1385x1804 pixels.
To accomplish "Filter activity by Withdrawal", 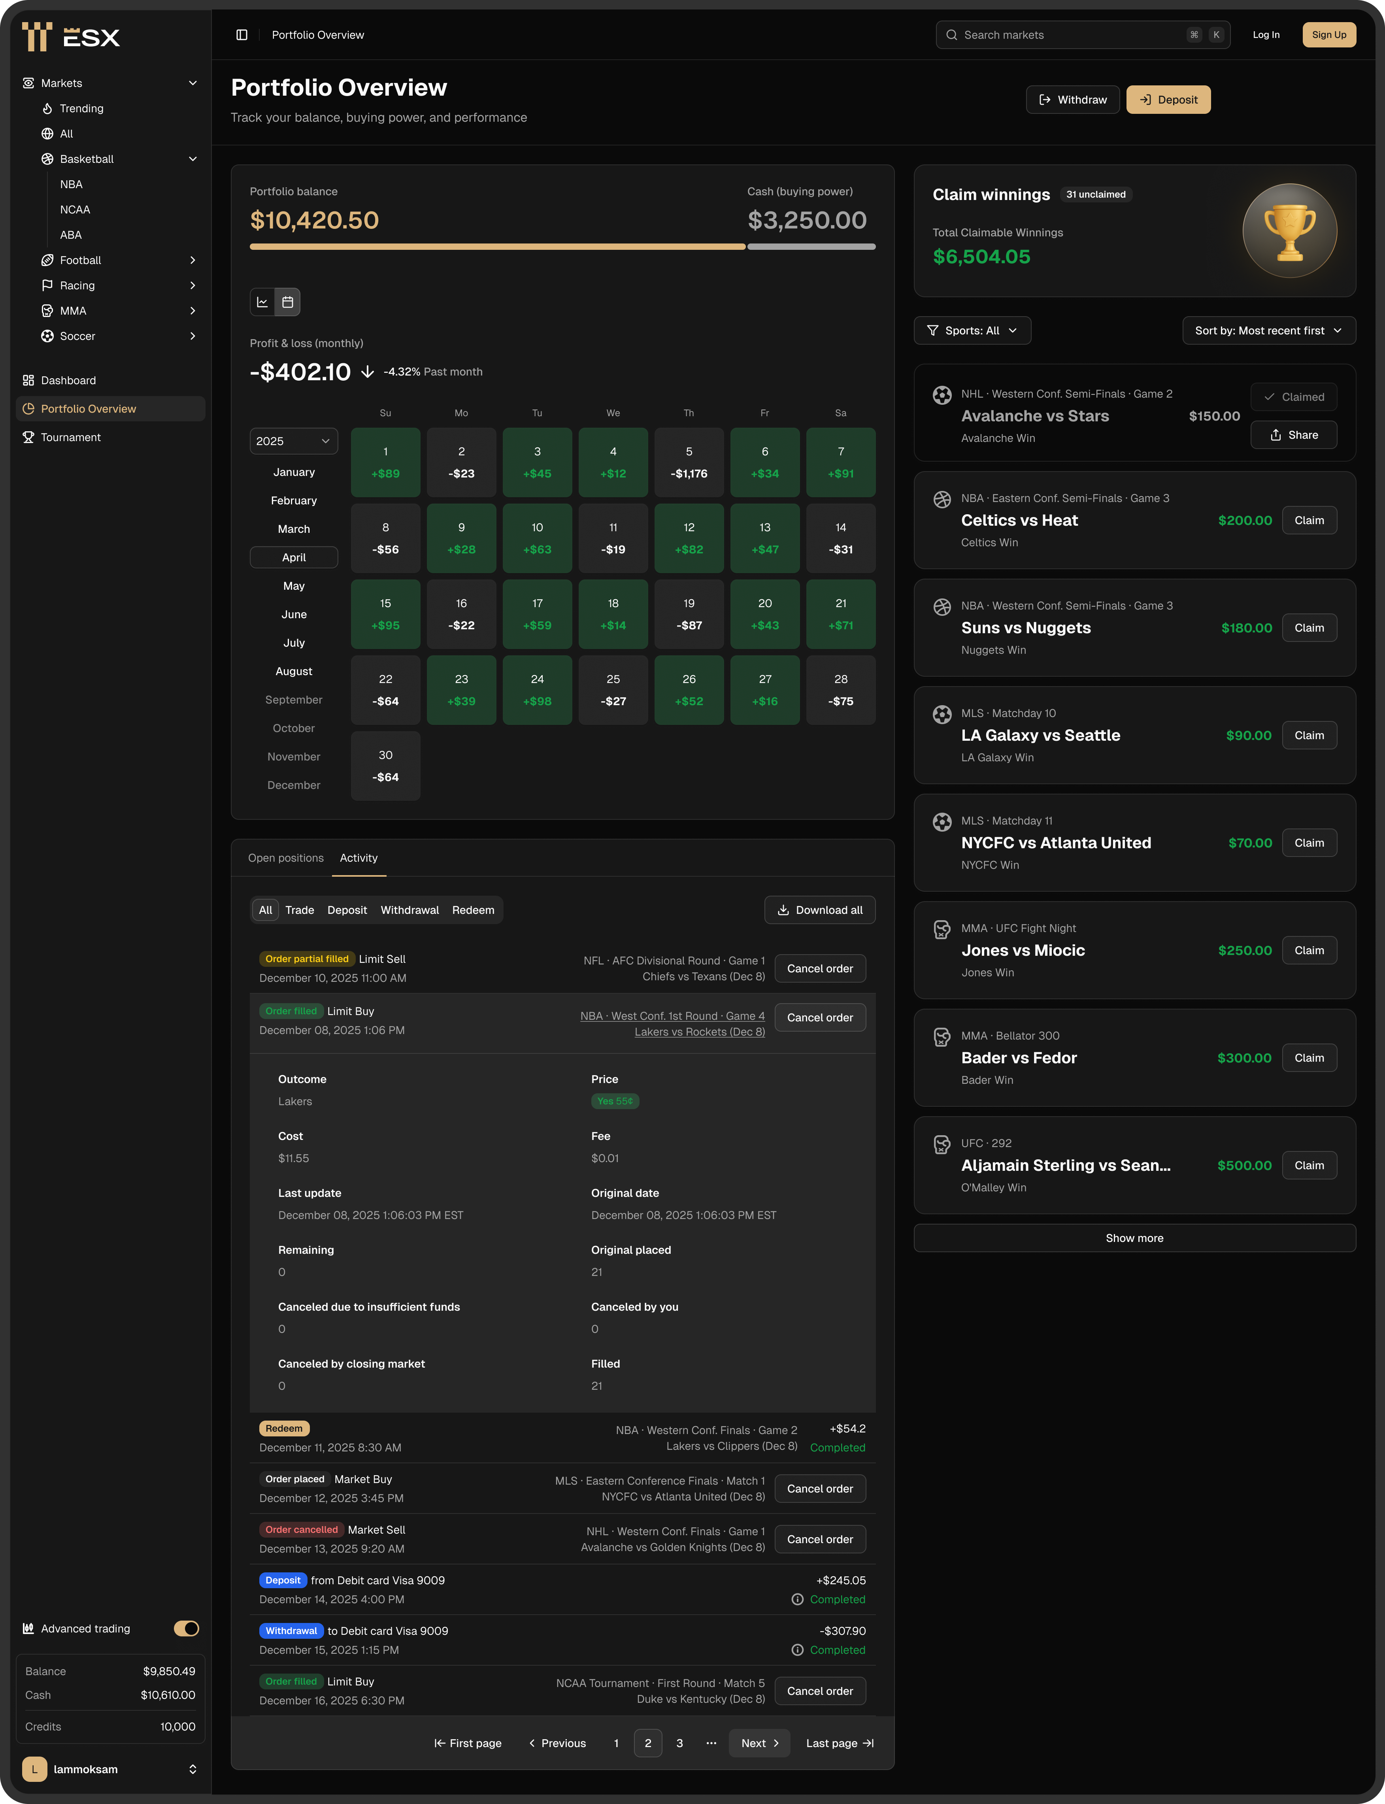I will tap(410, 910).
